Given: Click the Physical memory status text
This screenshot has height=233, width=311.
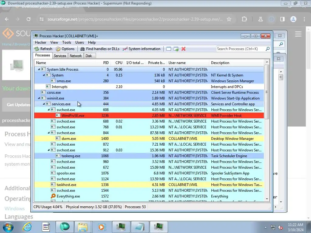Looking at the screenshot, I should click(x=94, y=207).
